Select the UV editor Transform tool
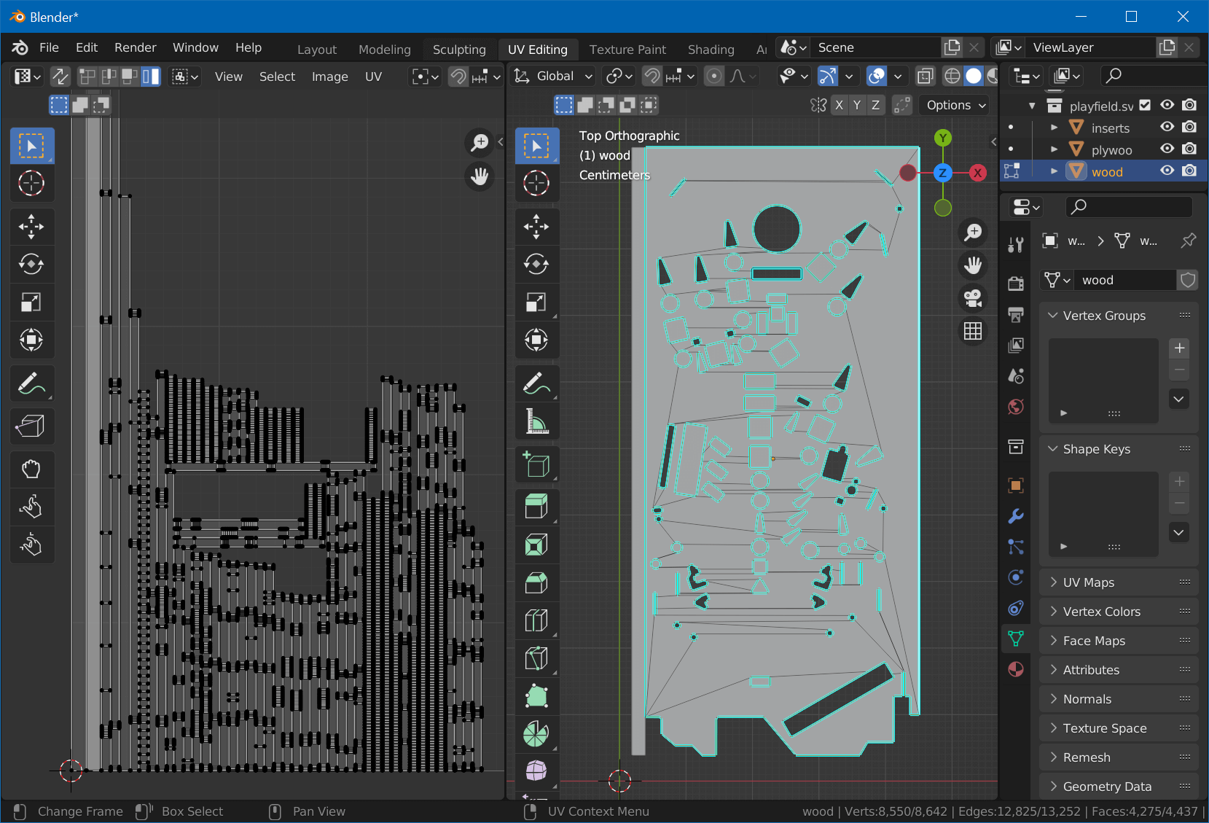Viewport: 1209px width, 823px height. point(31,340)
